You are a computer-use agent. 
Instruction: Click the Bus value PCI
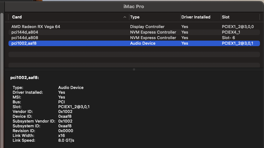pyautogui.click(x=62, y=102)
